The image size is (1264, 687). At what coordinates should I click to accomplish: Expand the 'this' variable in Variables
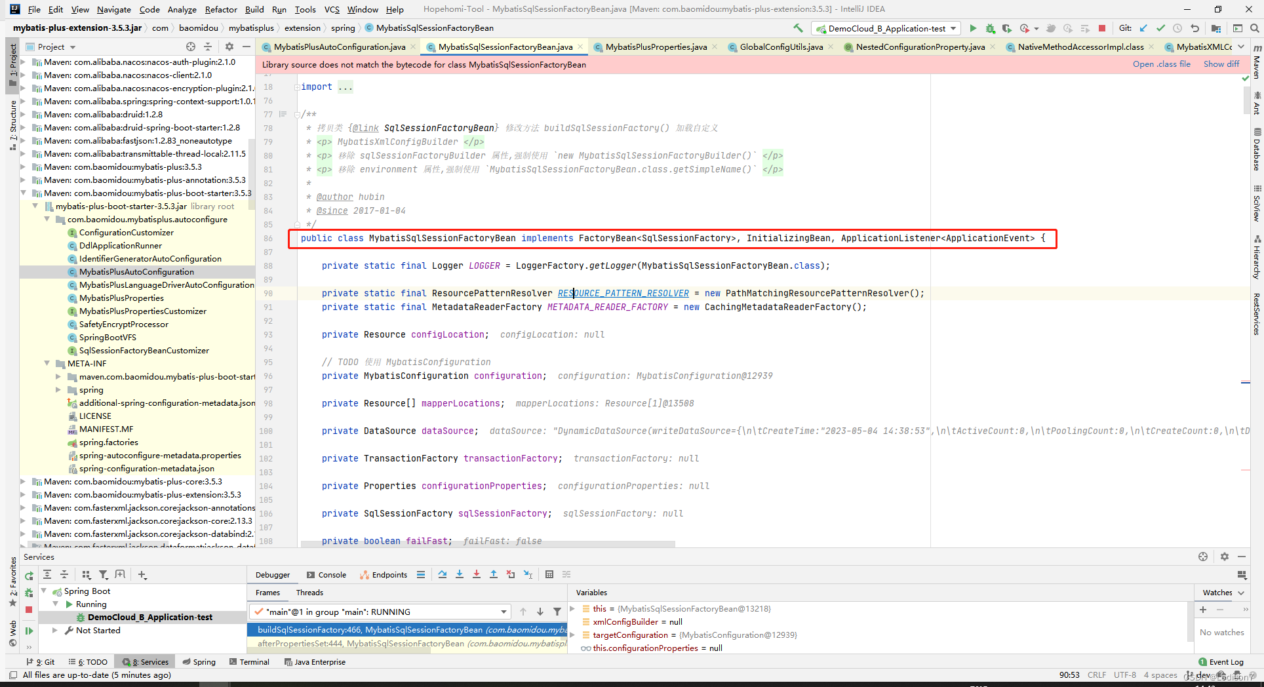[x=572, y=608]
